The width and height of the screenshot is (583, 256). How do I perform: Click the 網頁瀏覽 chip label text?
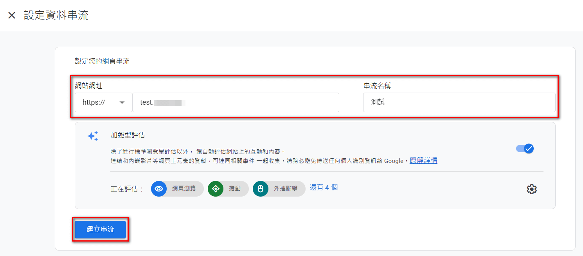pos(184,189)
